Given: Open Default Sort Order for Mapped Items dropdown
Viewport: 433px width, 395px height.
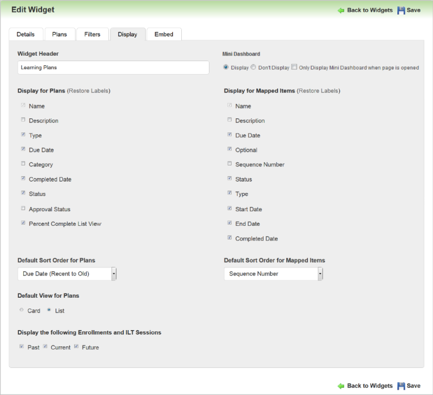Looking at the screenshot, I should point(273,274).
